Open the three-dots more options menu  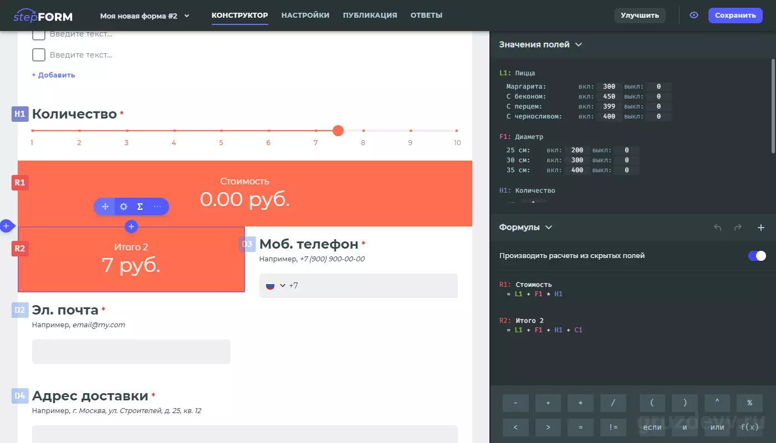click(x=157, y=207)
